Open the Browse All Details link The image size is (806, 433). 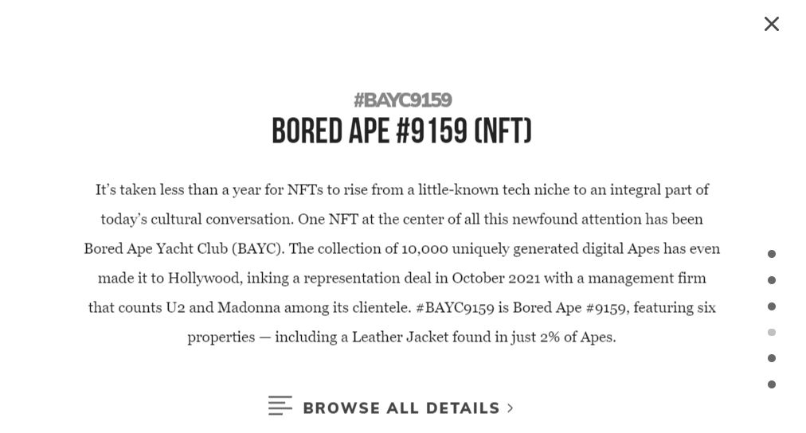pos(401,408)
